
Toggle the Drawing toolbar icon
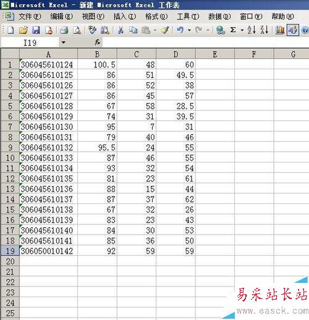point(293,30)
